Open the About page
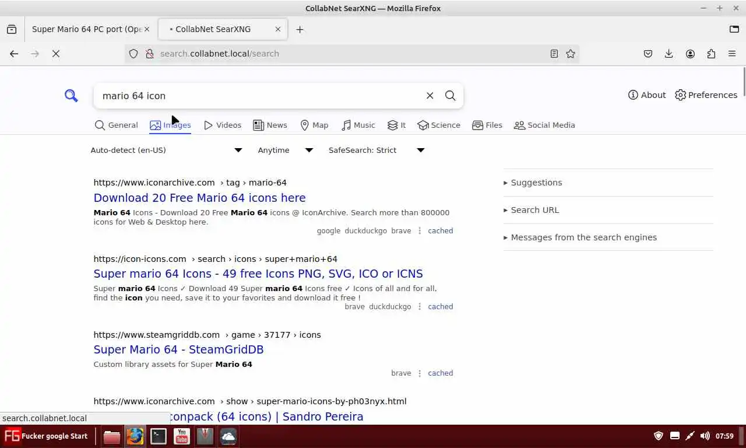Viewport: 746px width, 448px height. coord(647,95)
